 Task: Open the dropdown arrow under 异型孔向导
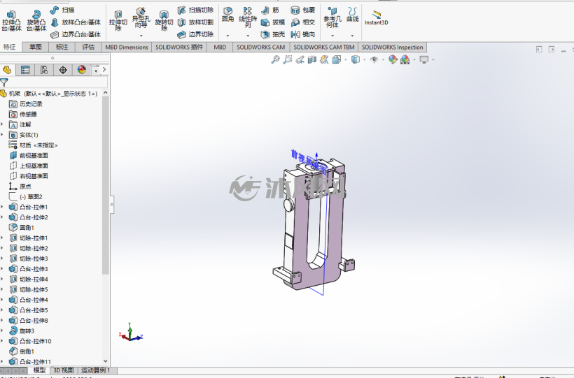click(x=141, y=36)
